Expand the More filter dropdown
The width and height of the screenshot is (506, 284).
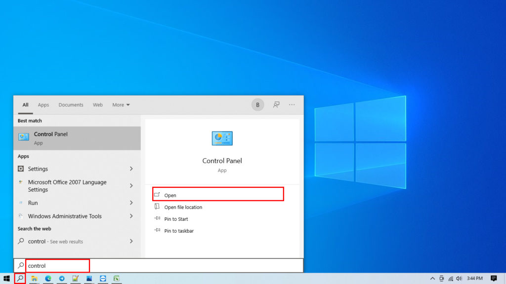[121, 105]
